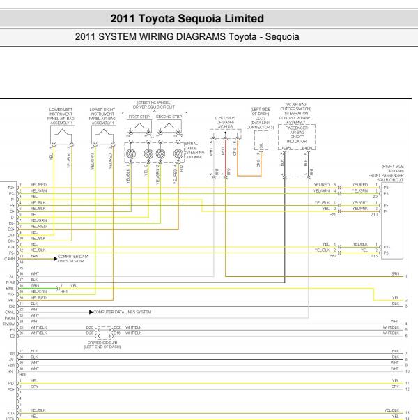Click the RMSW terminal label

click(x=9, y=324)
